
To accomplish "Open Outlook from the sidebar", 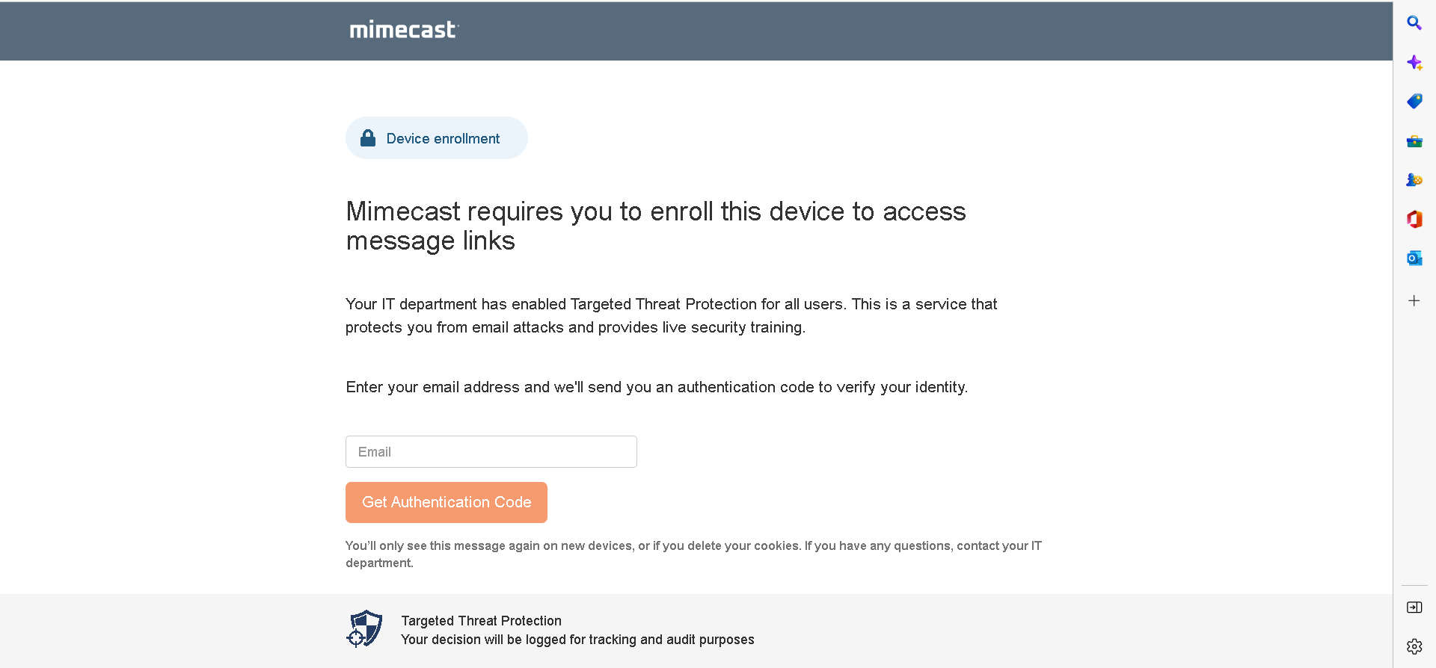I will (1414, 259).
